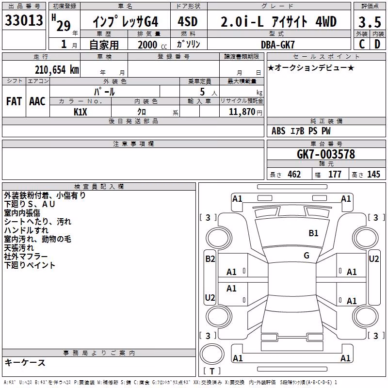Click the FAT shift value
388x388 pixels.
14,101
